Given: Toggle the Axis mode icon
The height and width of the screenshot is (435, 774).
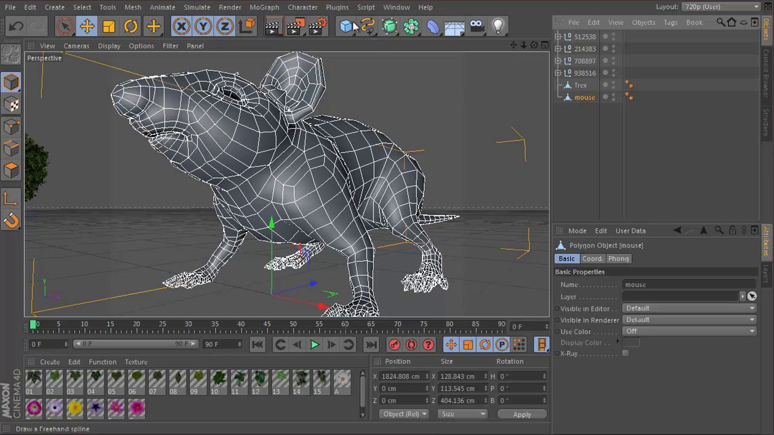Looking at the screenshot, I should click(x=11, y=198).
